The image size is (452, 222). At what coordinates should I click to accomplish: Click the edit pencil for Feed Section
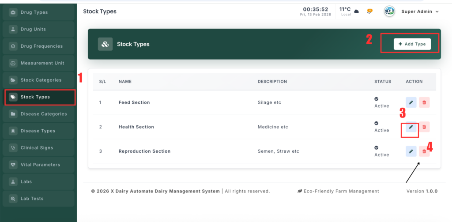click(x=411, y=102)
